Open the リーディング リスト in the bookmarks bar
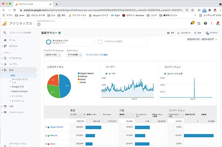 [210, 15]
